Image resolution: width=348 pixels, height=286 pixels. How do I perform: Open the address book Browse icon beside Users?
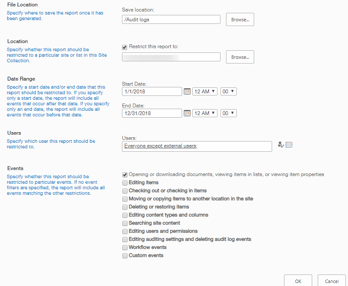[289, 144]
